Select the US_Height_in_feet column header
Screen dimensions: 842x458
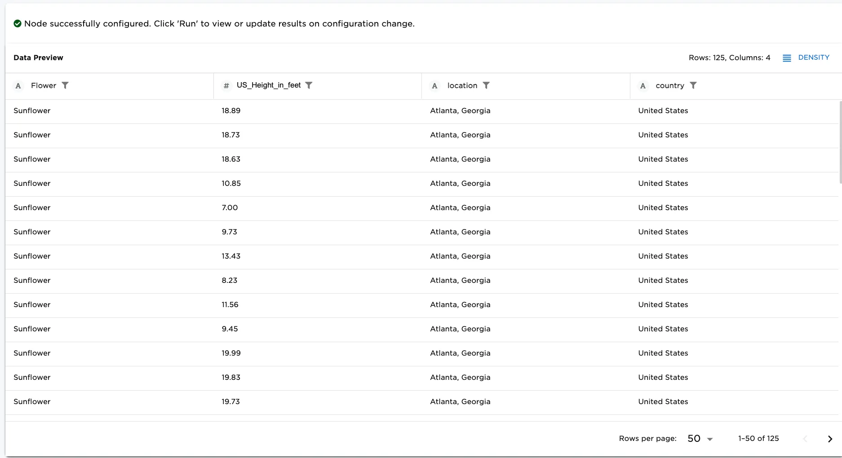269,85
